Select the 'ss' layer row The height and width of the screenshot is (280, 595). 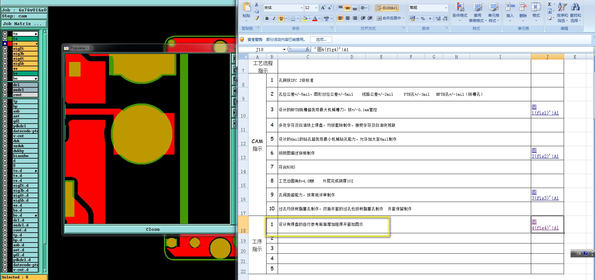25,68
